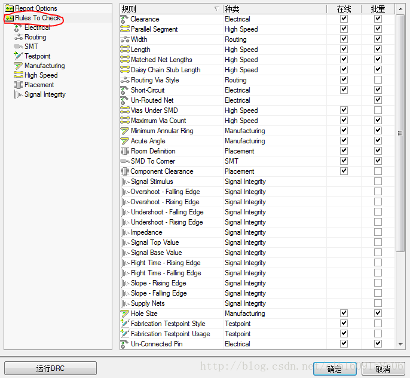The width and height of the screenshot is (410, 378).
Task: Select Rules To Check in the tree
Action: tap(38, 18)
